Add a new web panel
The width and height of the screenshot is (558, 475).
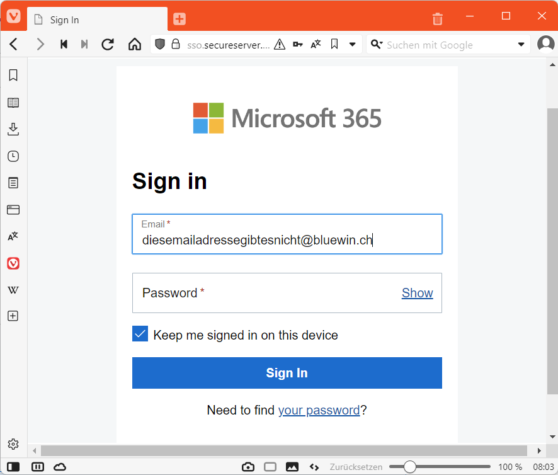13,316
